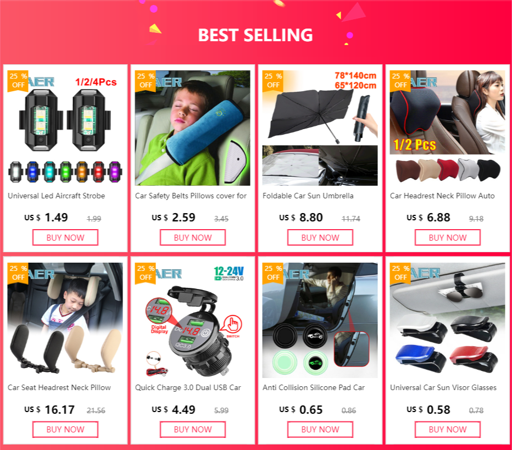Viewport: 512px width, 450px height.
Task: Open the 'Universal Led Aircraft Strobe' title link
Action: (57, 196)
